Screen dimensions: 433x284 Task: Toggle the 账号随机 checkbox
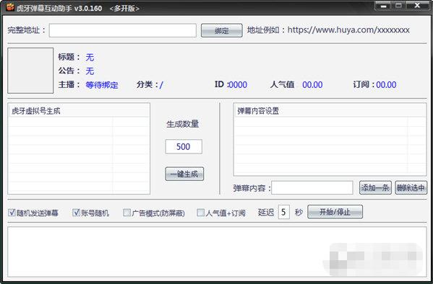click(76, 213)
